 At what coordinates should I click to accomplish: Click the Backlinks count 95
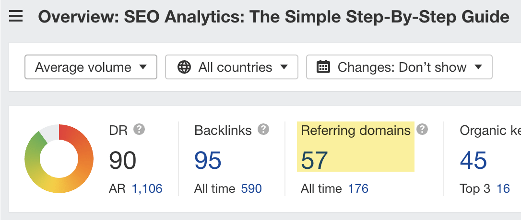(x=208, y=160)
